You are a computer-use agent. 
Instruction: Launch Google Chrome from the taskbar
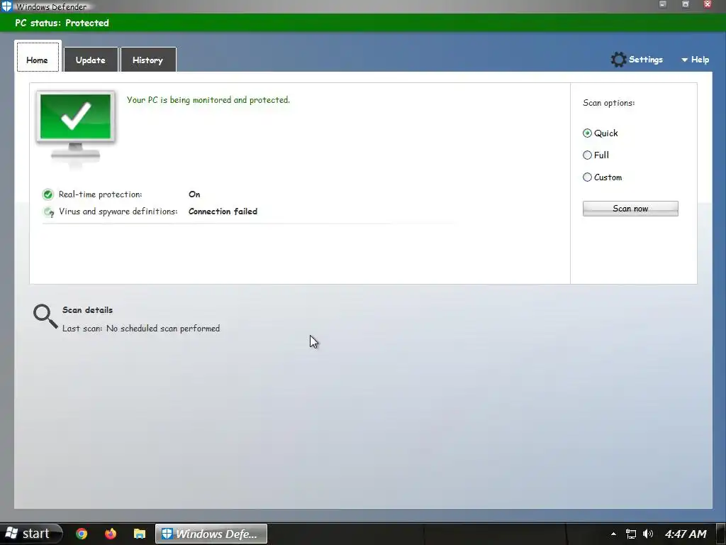pos(82,534)
